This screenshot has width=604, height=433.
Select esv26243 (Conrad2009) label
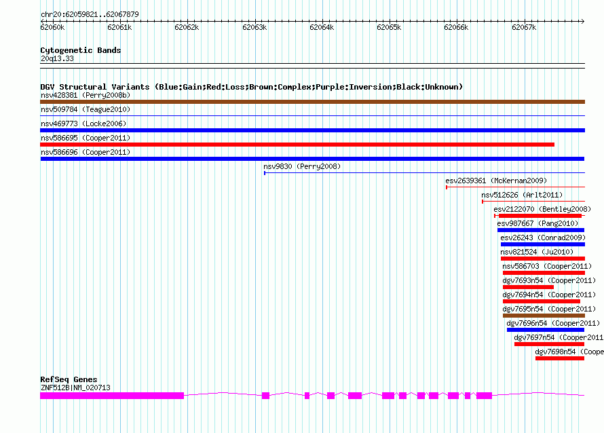(x=543, y=238)
